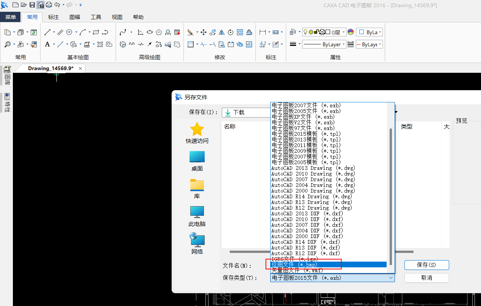Click the Zoom magnifier icon in 常用 group
Screen dimensions: 481x306
pos(8,44)
